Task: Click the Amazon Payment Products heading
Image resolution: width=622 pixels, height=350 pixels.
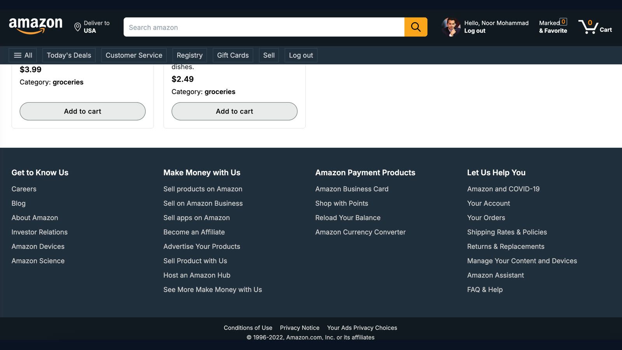Action: (365, 173)
